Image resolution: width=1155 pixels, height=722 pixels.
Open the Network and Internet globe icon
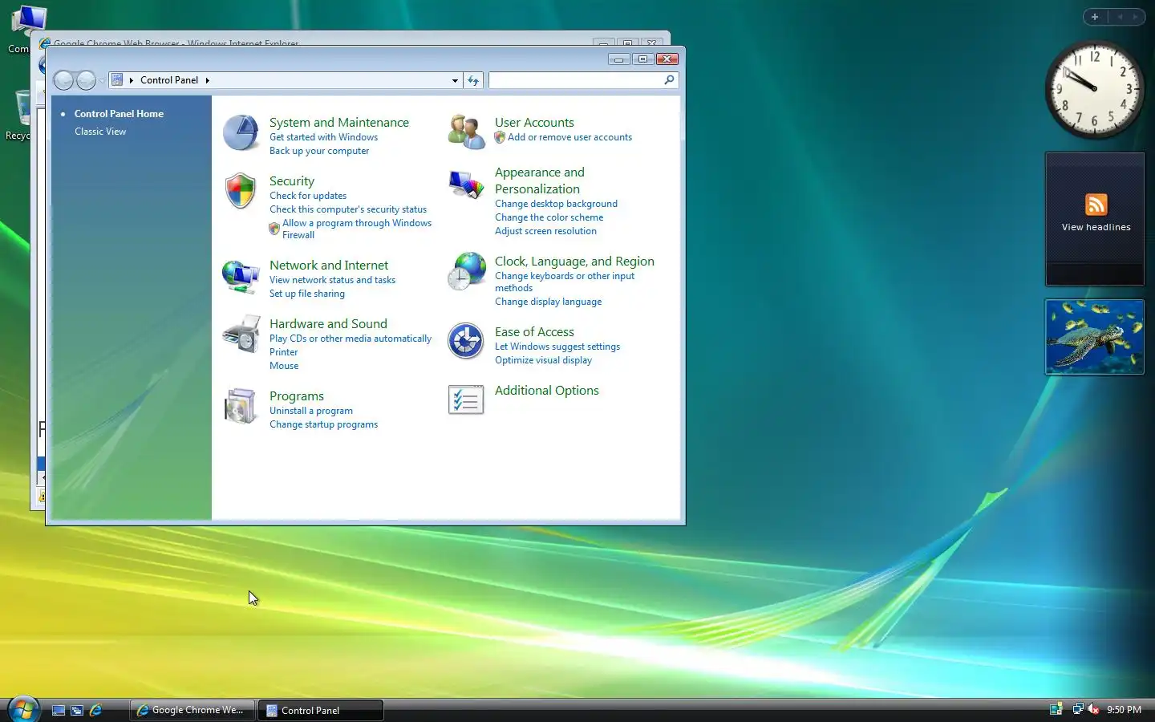[241, 276]
